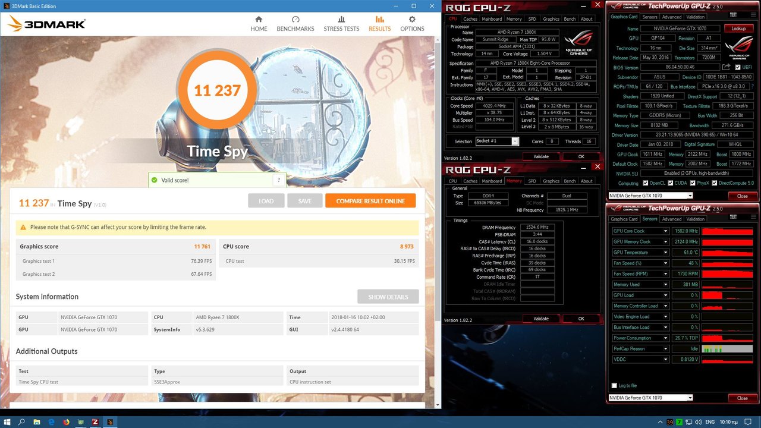
Task: Open the PerfCap Reason sensor dropdown
Action: pos(666,348)
